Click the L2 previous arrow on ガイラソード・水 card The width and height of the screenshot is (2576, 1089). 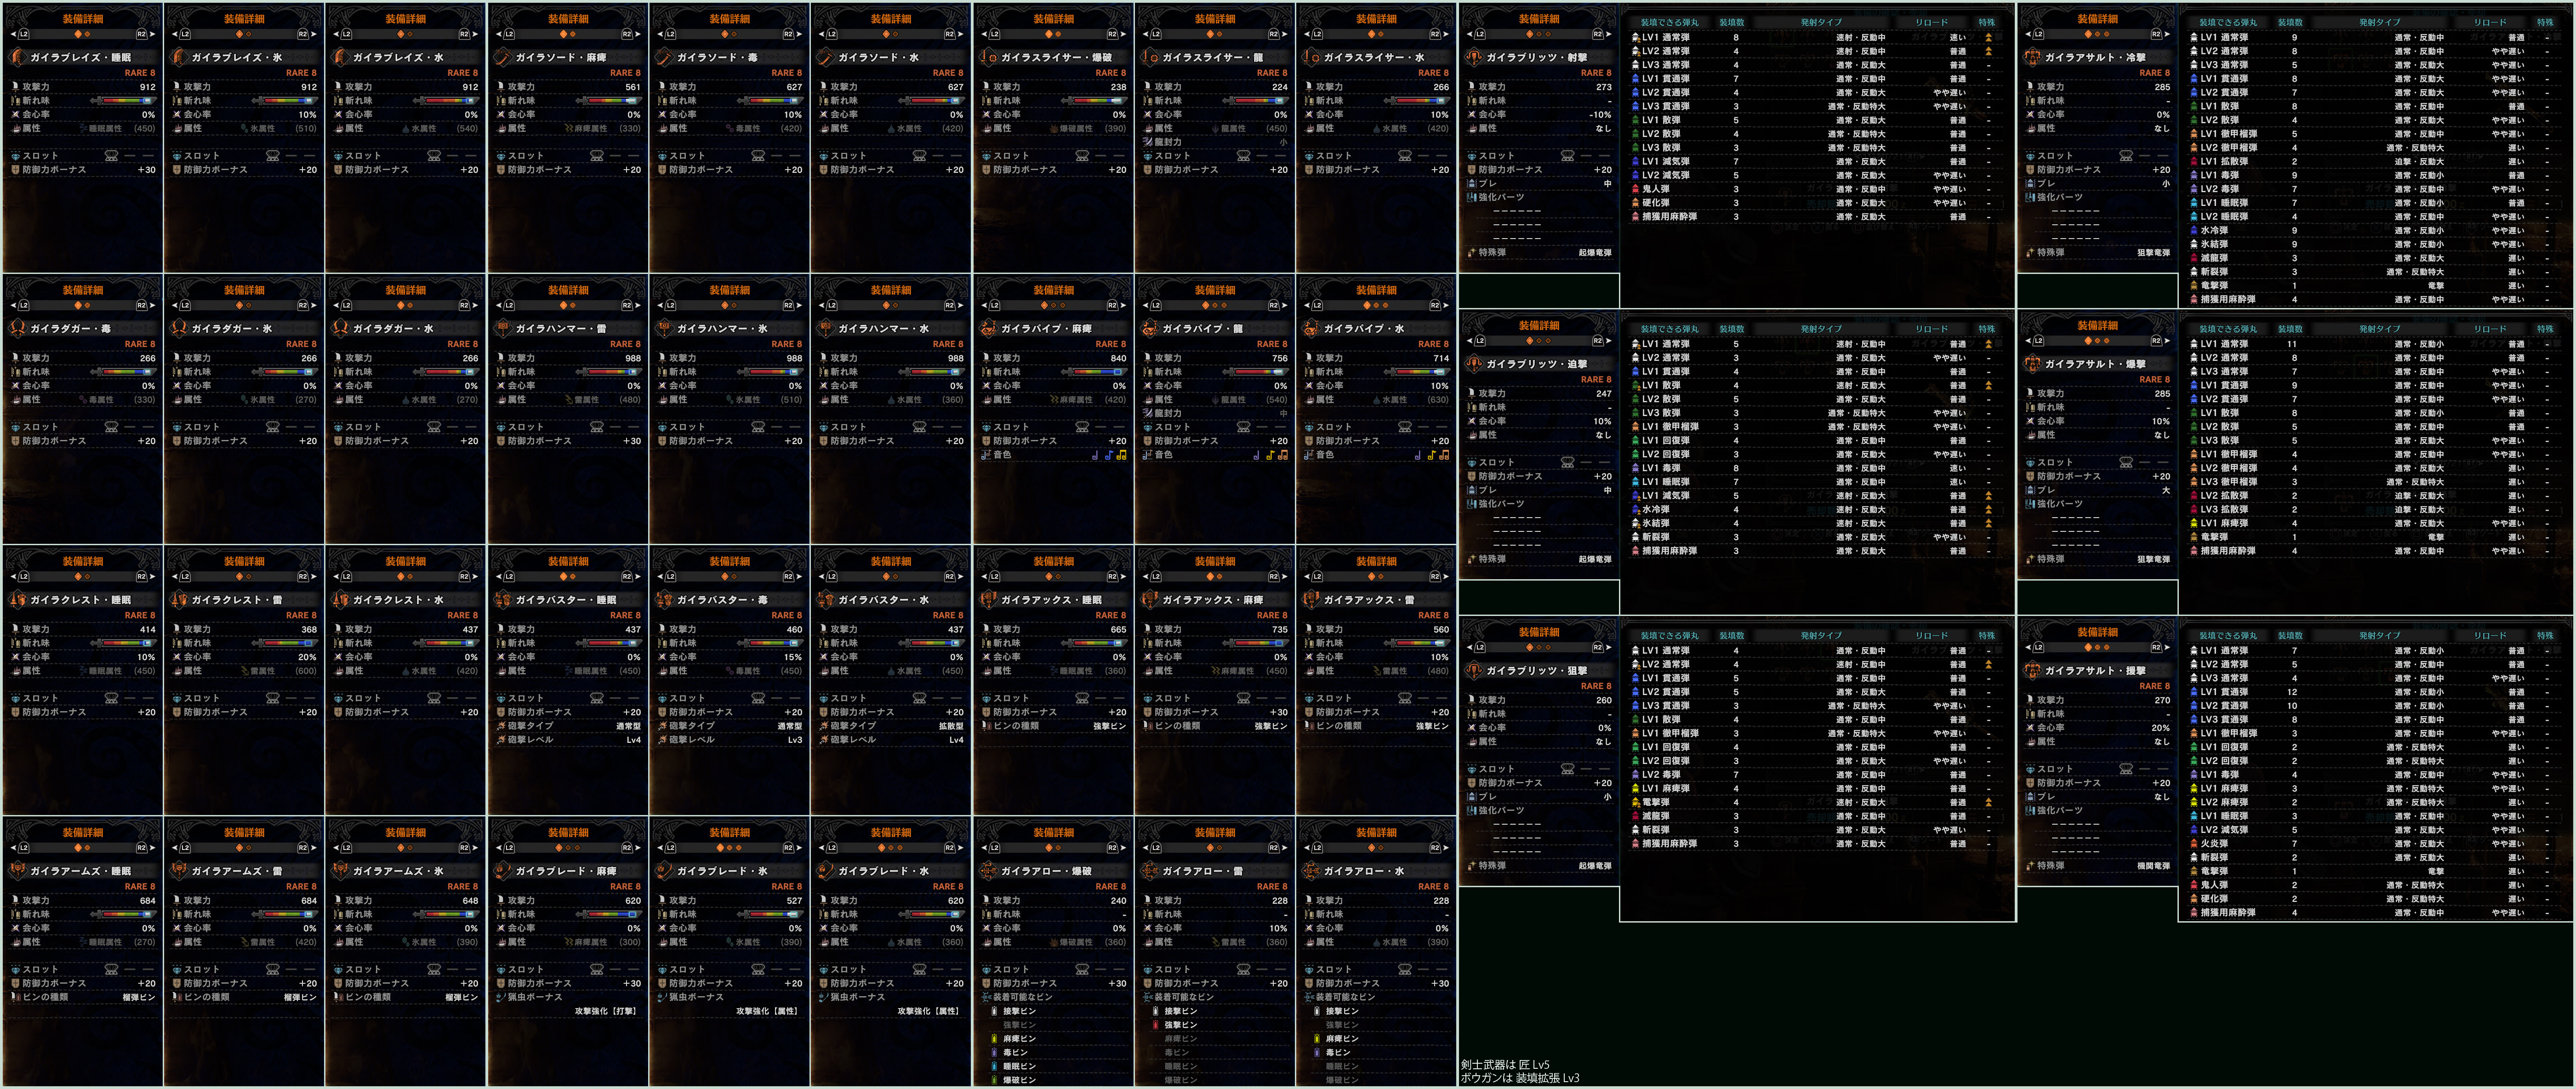827,34
